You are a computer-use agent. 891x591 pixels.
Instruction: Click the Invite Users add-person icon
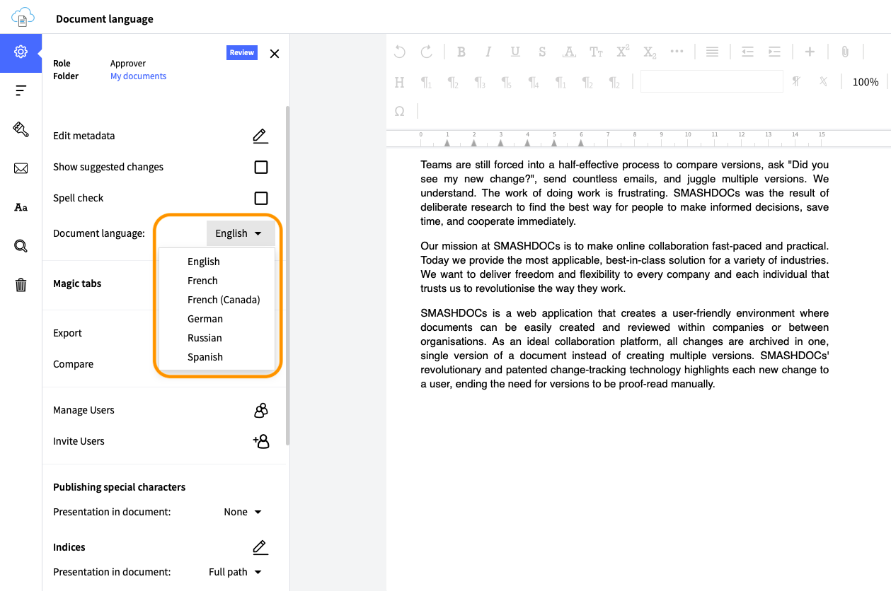[261, 441]
